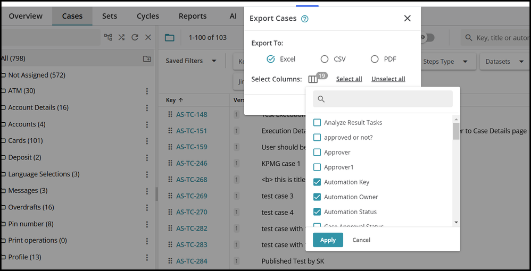Screen dimensions: 531x271
Task: Click the drag handle of AS-TC-284 row
Action: (170, 261)
